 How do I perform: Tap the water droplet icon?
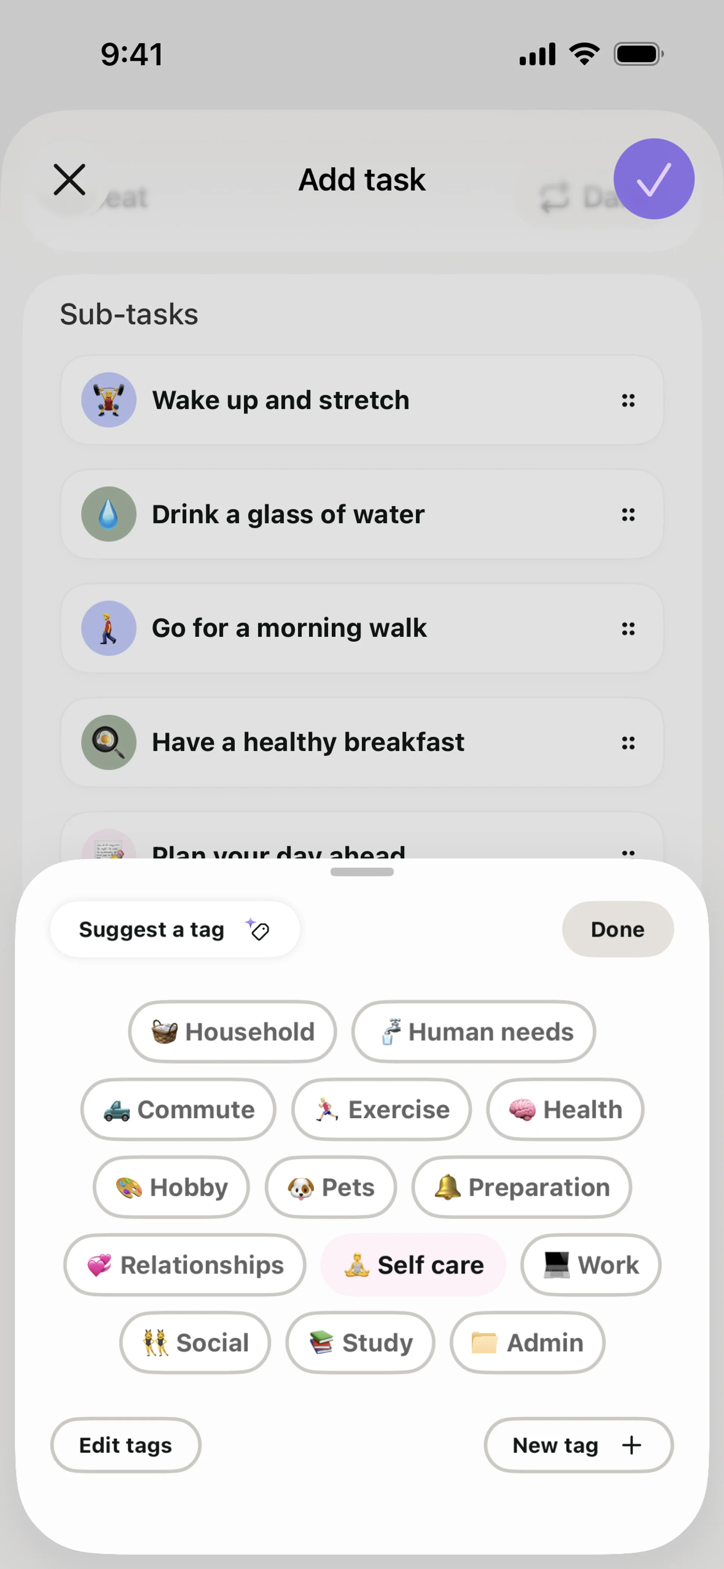[x=109, y=514]
